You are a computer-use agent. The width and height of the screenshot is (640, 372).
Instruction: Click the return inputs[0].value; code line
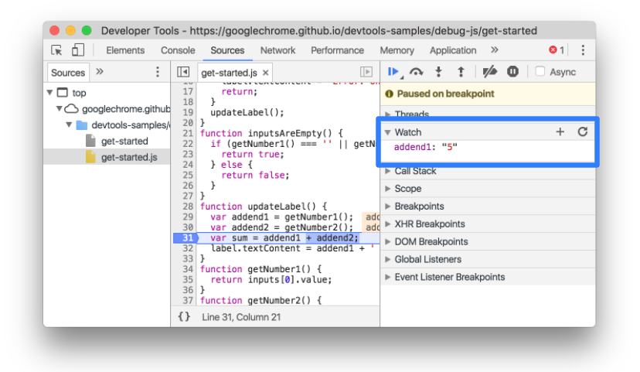pyautogui.click(x=271, y=280)
